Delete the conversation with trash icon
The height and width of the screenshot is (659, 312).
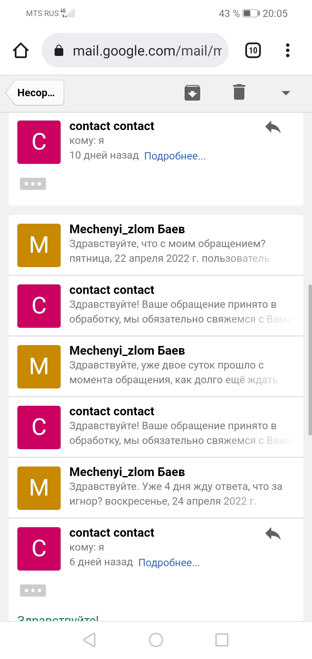239,92
